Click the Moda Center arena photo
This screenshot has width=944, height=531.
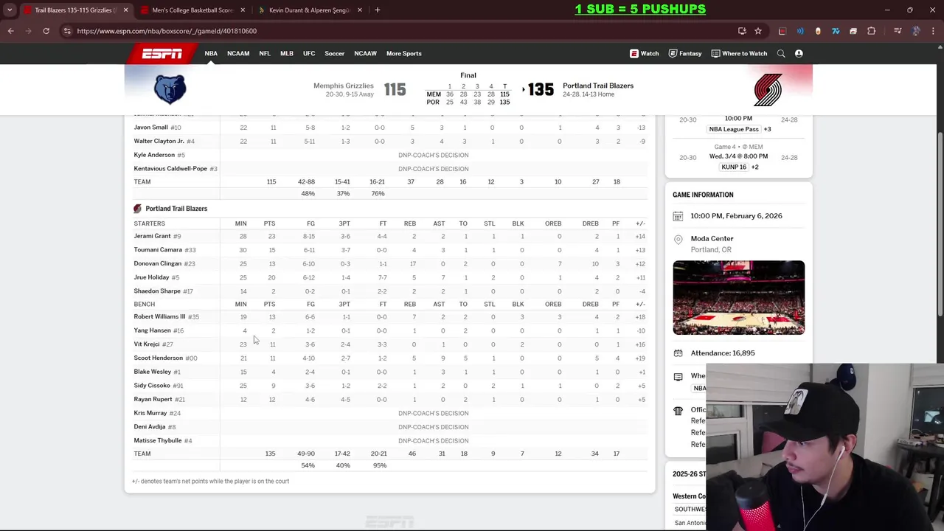tap(738, 297)
